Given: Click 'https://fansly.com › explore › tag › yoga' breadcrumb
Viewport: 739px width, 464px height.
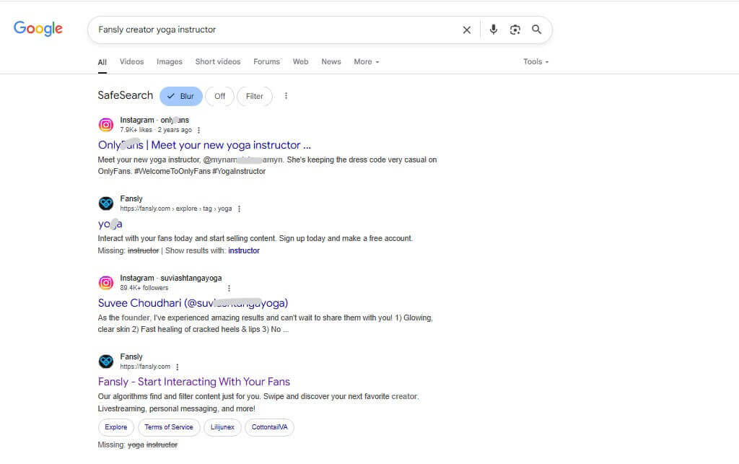Looking at the screenshot, I should click(176, 209).
